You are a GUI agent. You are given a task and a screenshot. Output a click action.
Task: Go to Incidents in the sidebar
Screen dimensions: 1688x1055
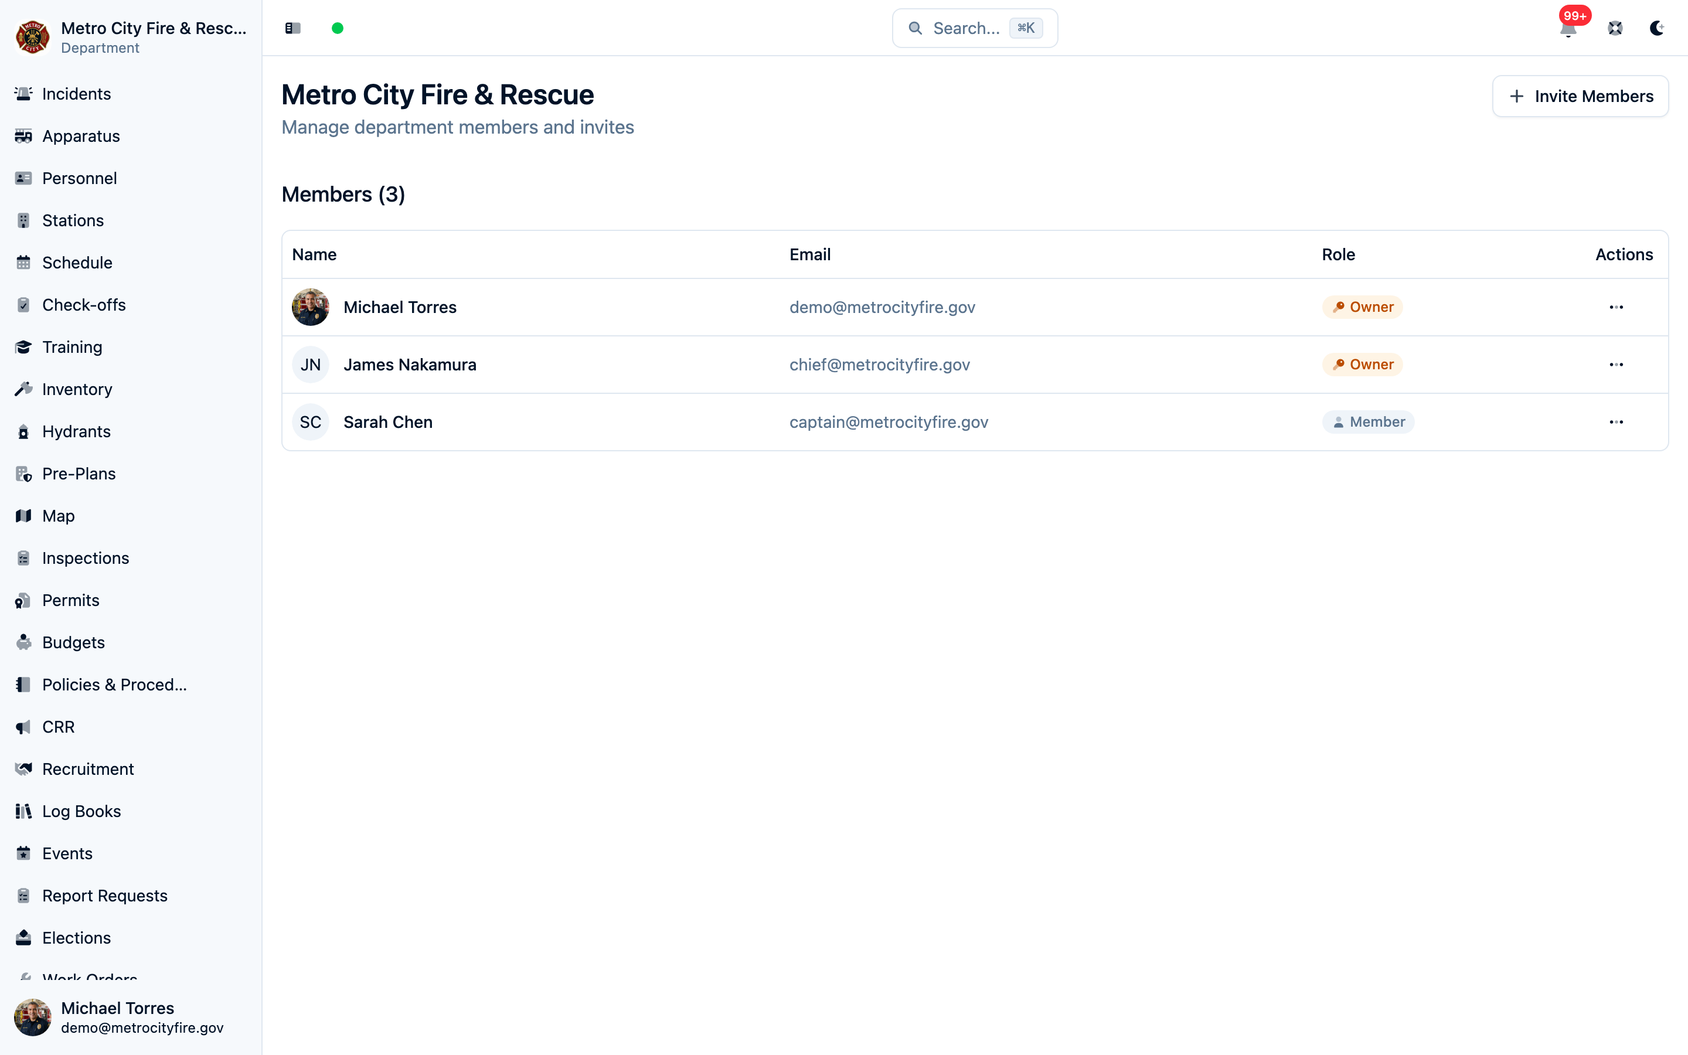(131, 94)
